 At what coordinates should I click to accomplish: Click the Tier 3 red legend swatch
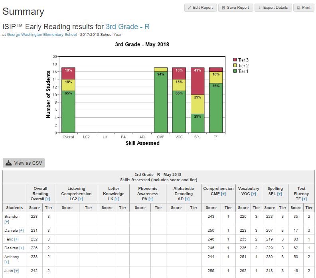(x=235, y=60)
